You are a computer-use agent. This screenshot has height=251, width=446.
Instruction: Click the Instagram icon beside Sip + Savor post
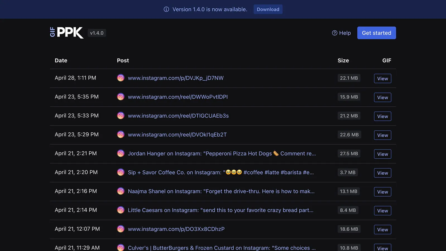click(121, 172)
